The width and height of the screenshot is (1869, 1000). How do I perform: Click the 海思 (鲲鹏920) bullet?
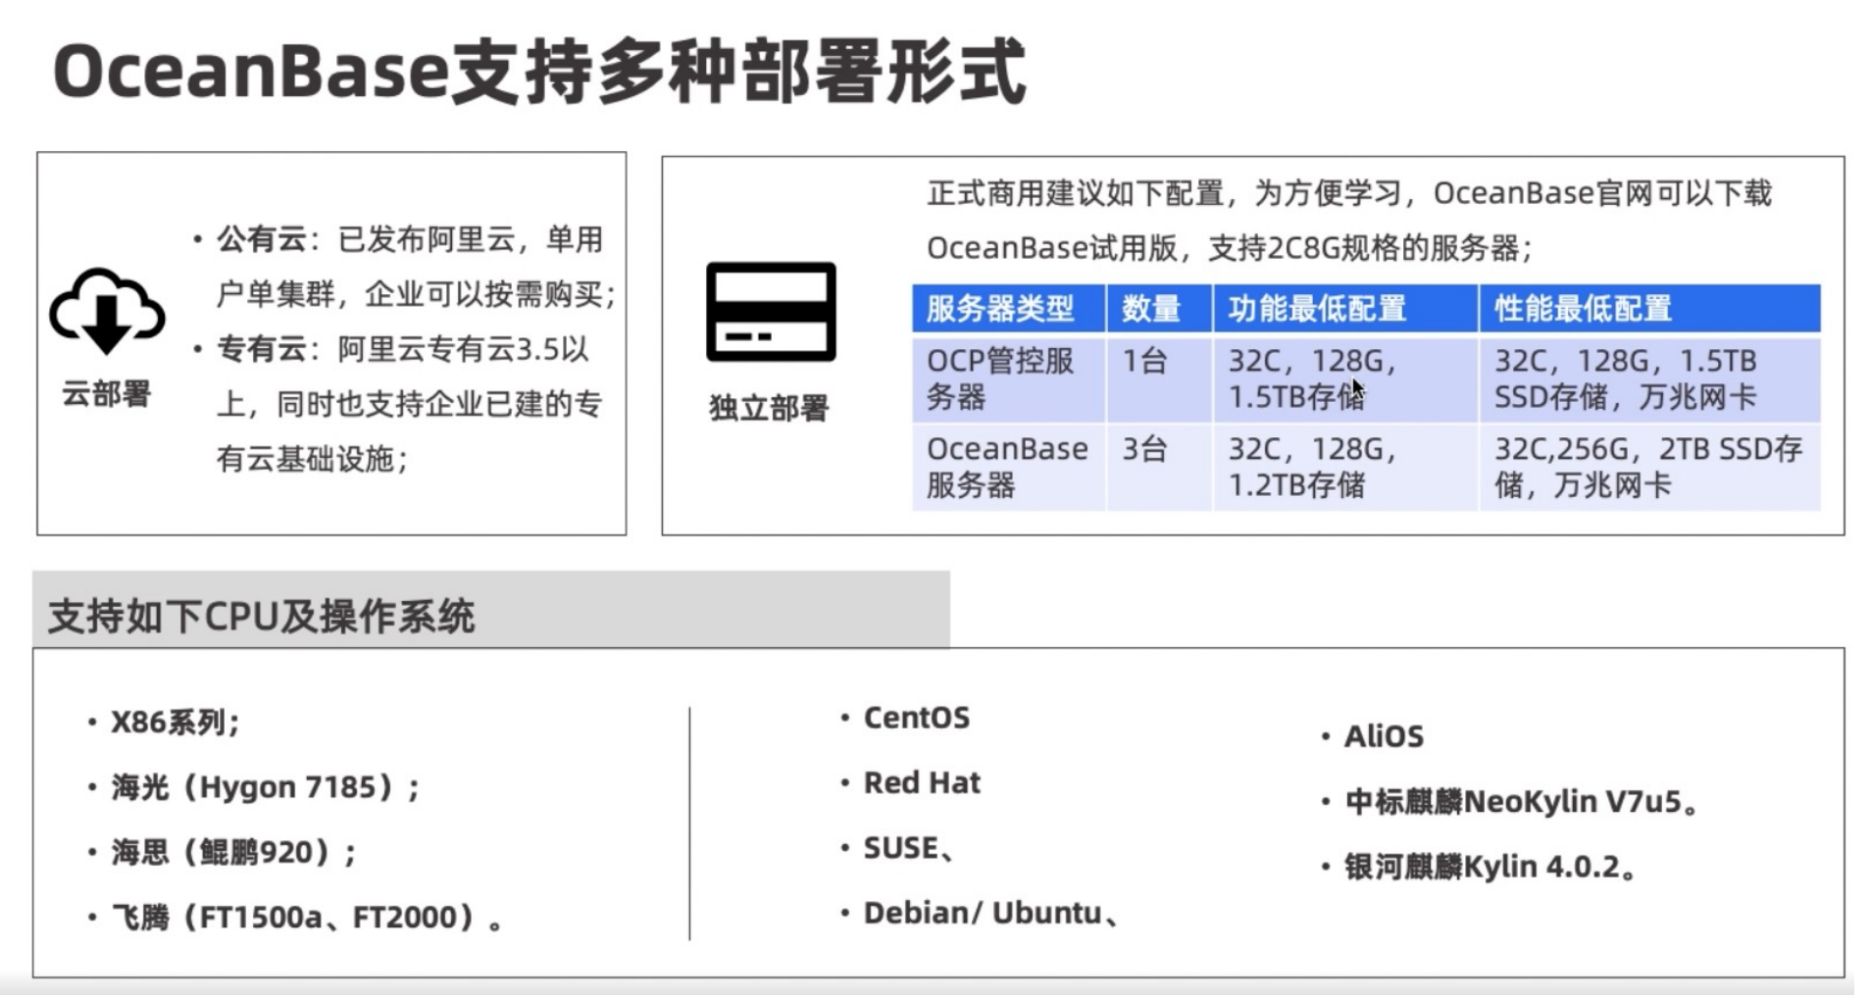point(233,852)
